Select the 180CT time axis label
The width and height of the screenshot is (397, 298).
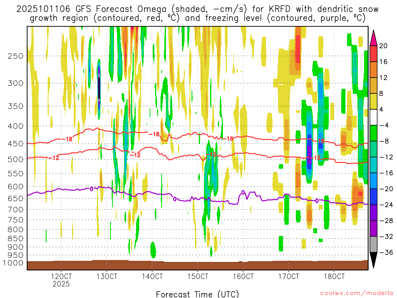[334, 276]
